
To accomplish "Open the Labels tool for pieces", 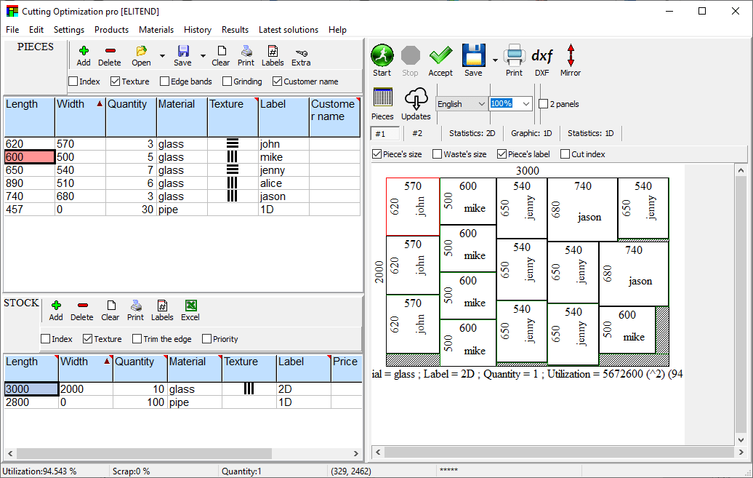I will coord(273,51).
